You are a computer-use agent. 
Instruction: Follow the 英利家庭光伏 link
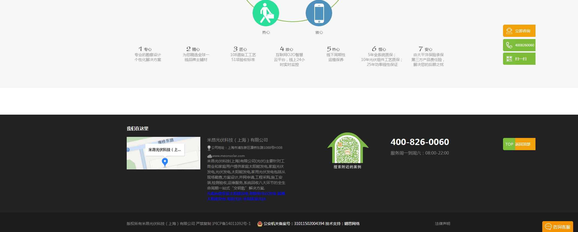pyautogui.click(x=255, y=199)
